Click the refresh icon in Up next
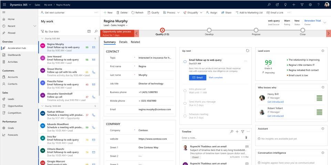 point(247,51)
